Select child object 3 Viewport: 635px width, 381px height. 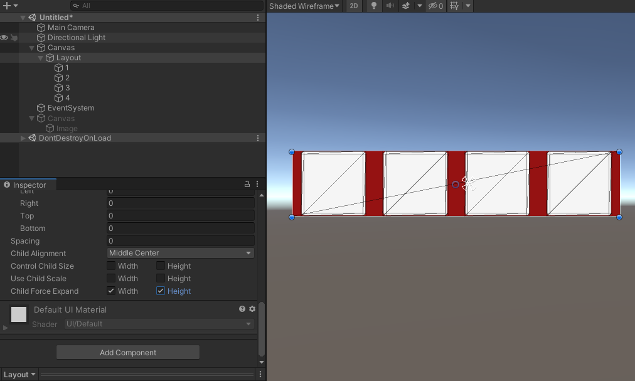point(67,88)
